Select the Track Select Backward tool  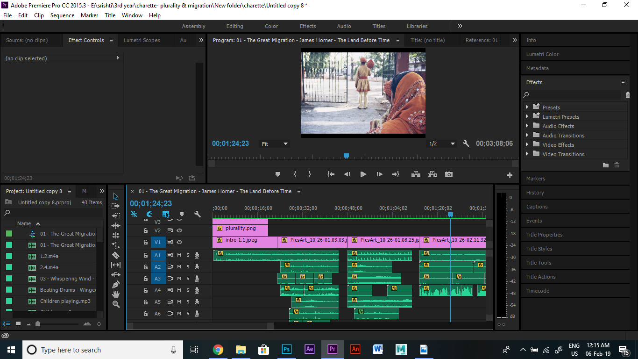click(116, 215)
